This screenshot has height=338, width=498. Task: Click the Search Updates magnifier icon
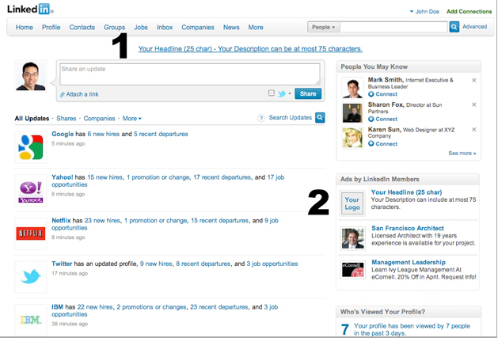point(320,118)
